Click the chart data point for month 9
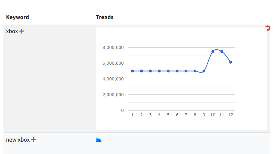Screen dimensions: 274x154 [x=204, y=71]
